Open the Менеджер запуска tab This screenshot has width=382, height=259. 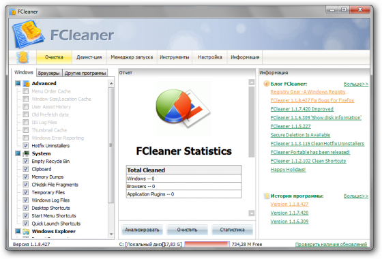[132, 57]
